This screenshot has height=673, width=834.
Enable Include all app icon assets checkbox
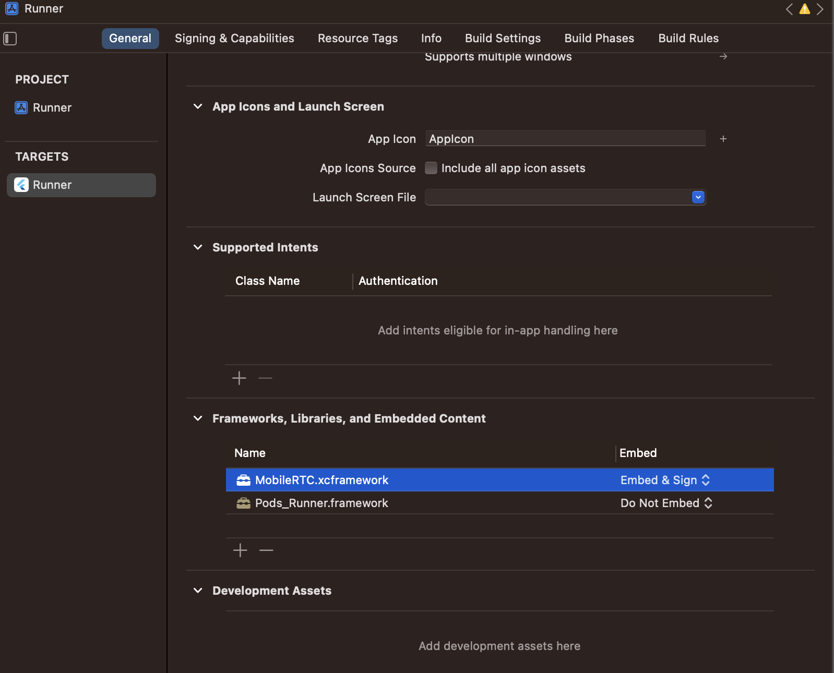pyautogui.click(x=431, y=168)
